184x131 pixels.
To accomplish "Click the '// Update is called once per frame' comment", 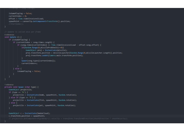I will [23, 32].
